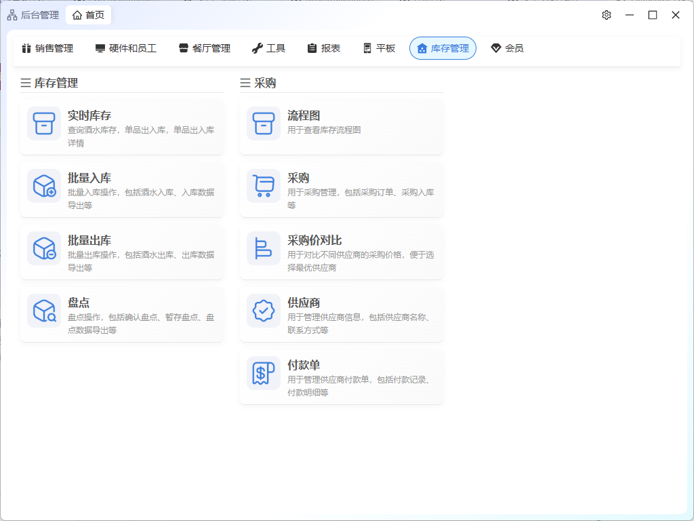
Task: Click the 实时库存 box icon
Action: 44,123
